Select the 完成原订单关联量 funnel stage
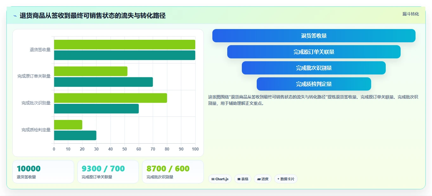This screenshot has height=196, width=432. coord(314,52)
